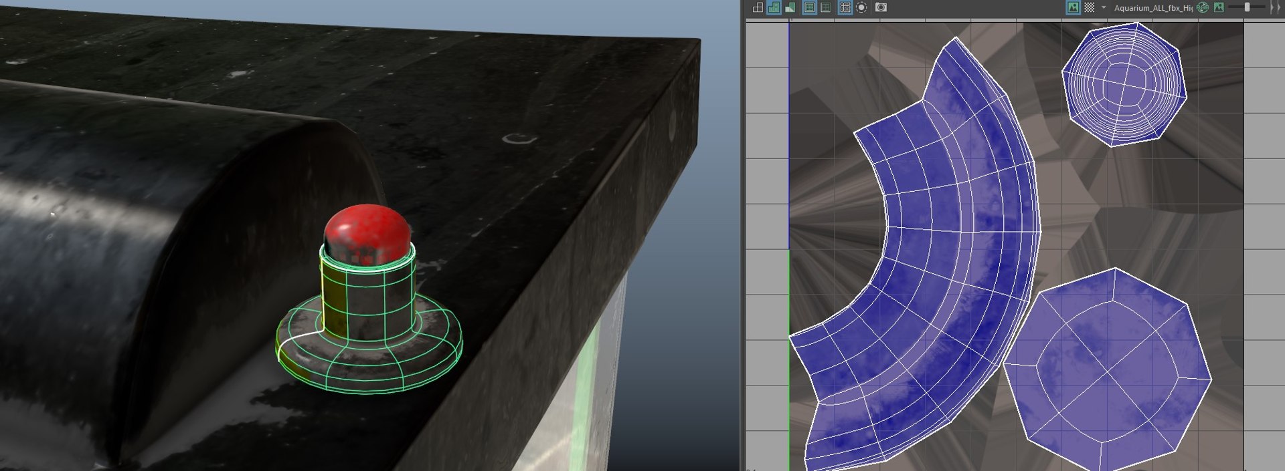Toggle the shaded UV shells display
This screenshot has height=471, width=1285.
point(774,7)
